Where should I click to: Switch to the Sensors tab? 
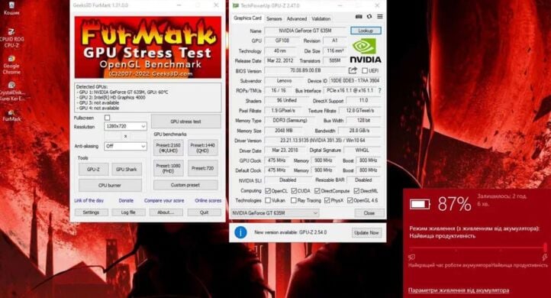click(x=274, y=18)
